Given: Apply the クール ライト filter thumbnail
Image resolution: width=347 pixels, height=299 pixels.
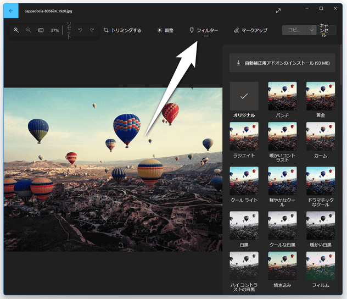Looking at the screenshot, I should pyautogui.click(x=244, y=181).
